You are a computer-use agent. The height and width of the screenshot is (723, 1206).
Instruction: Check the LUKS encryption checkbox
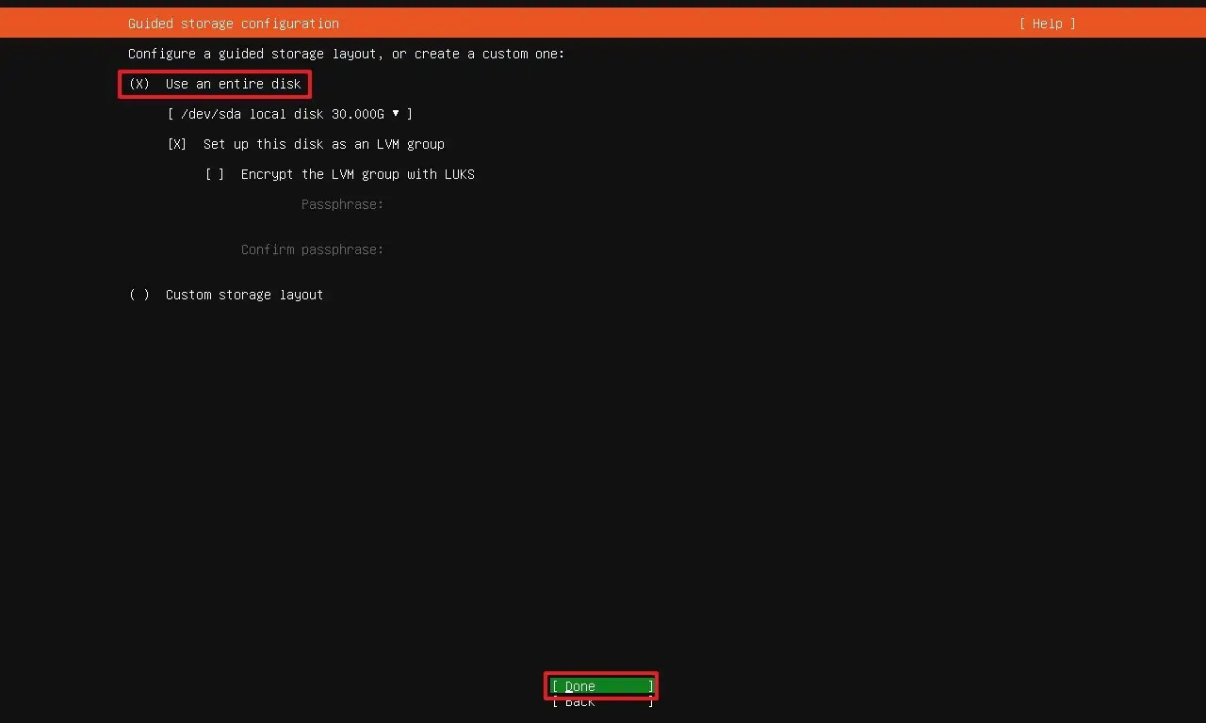[x=215, y=174]
